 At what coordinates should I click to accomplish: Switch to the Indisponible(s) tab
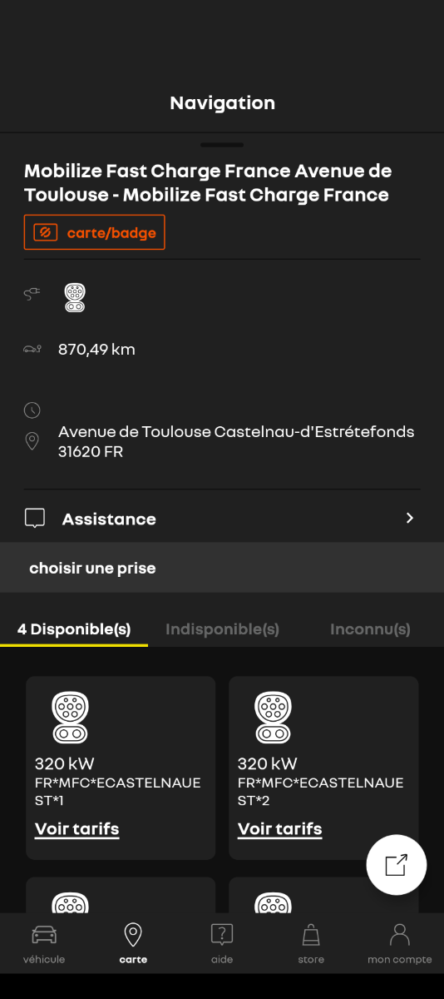[222, 629]
